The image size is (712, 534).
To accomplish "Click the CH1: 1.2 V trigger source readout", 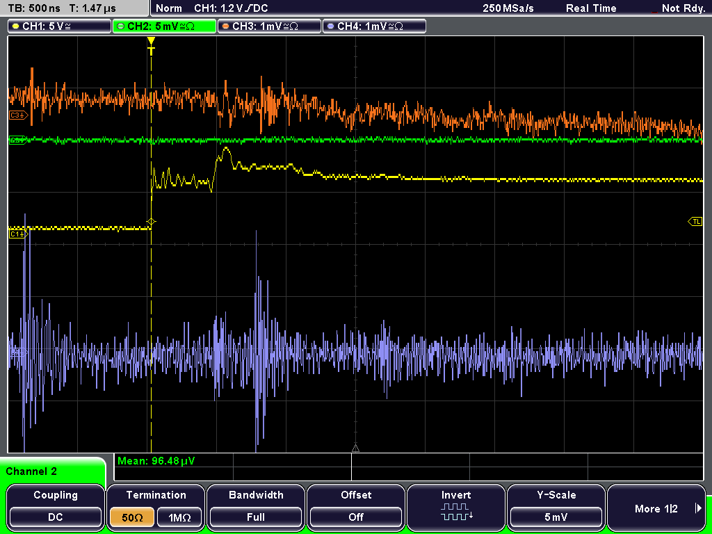I will click(231, 8).
